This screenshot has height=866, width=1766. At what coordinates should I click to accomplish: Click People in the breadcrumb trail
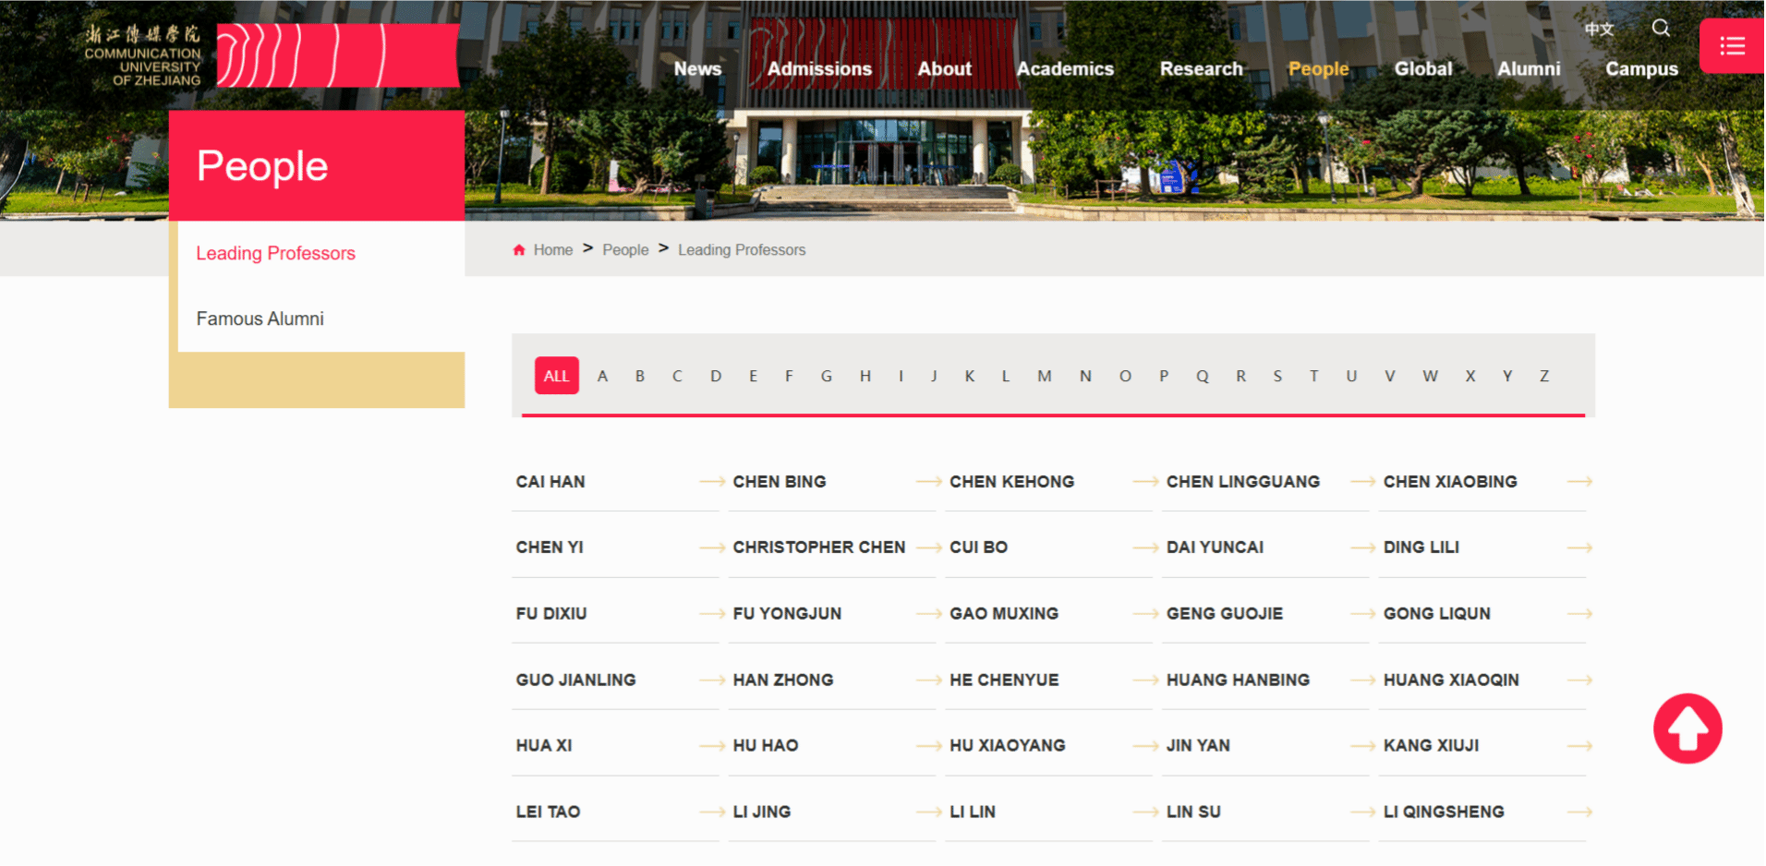tap(625, 250)
